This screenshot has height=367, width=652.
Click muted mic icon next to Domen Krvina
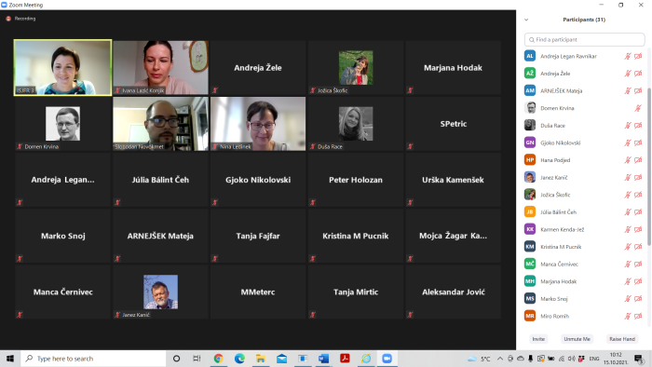(638, 108)
